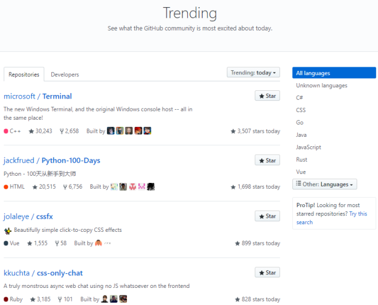The height and width of the screenshot is (305, 378).
Task: Filter trending by Java language
Action: [301, 135]
